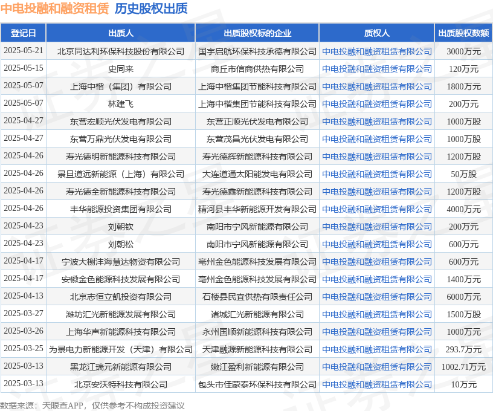Open pledgee link in 东营万鼎光伏发电 row
The width and height of the screenshot is (493, 411).
click(376, 139)
